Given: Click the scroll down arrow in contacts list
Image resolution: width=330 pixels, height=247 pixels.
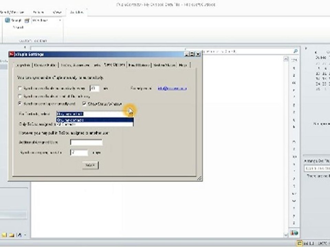Looking at the screenshot, I should [x=286, y=235].
